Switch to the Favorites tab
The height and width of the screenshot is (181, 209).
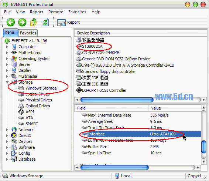tap(28, 33)
